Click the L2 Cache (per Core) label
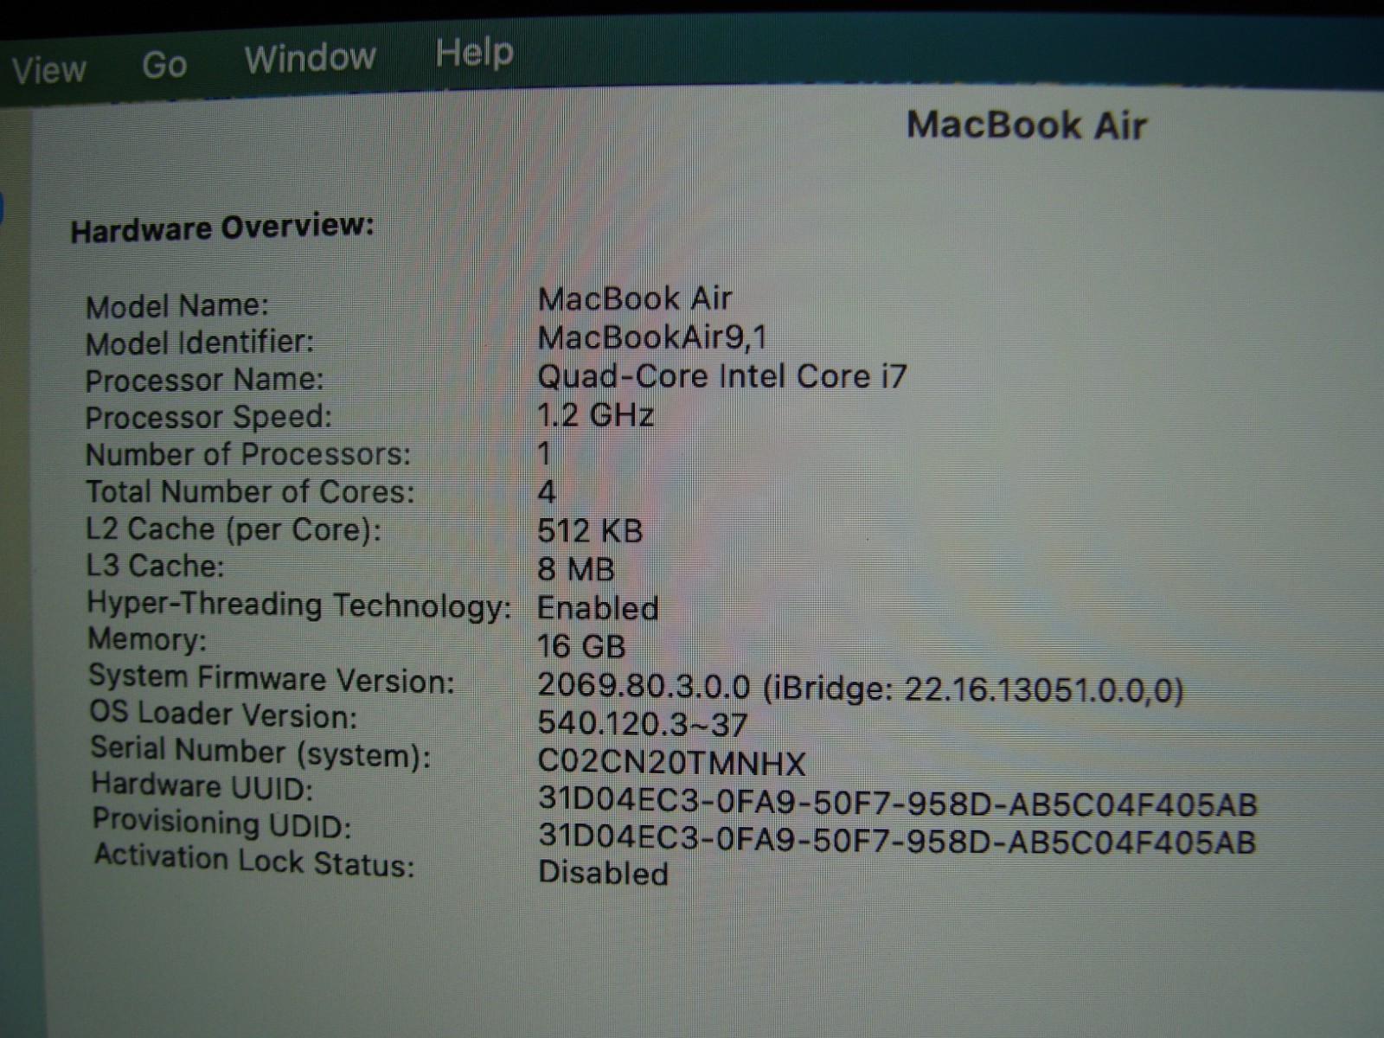The image size is (1384, 1038). coord(234,529)
